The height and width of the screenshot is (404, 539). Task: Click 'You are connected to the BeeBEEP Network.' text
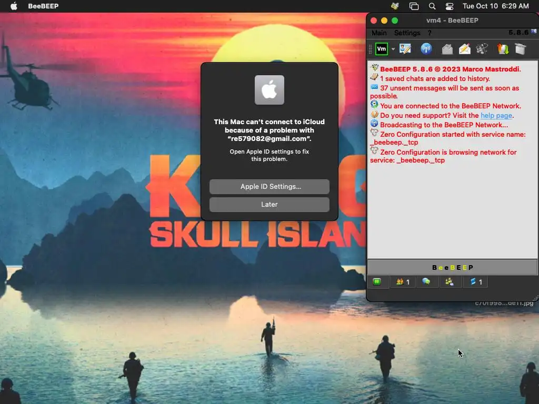coord(451,106)
